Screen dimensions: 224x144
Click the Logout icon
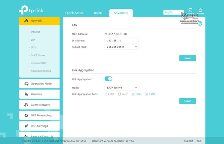(190, 10)
